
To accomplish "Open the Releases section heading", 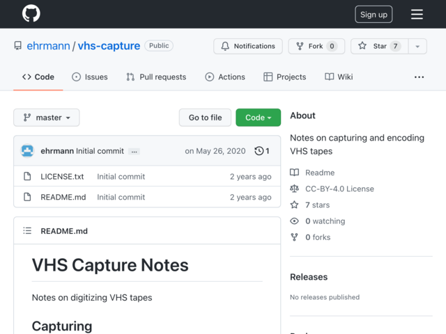I will (x=309, y=277).
